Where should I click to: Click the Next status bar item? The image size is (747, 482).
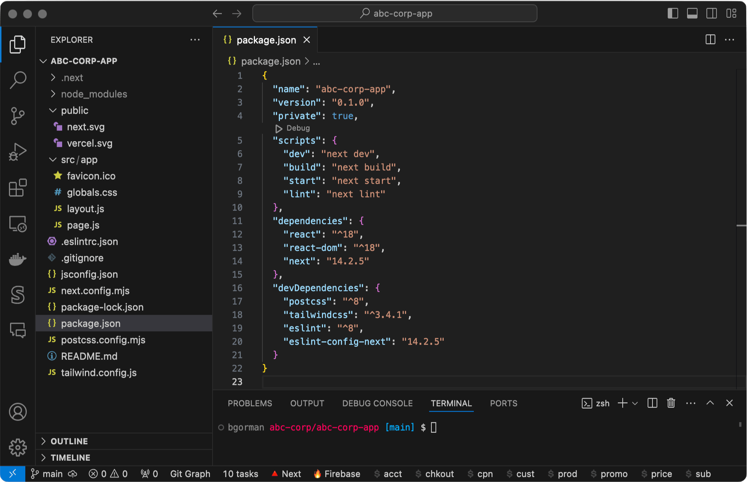pyautogui.click(x=286, y=474)
